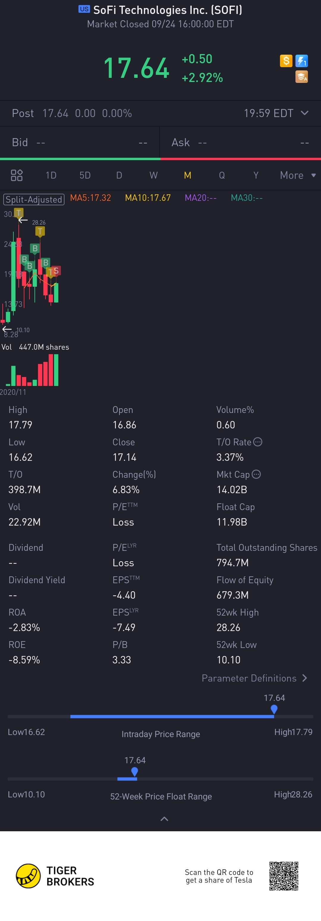
Task: Tap the stacked coins badge icon
Action: [x=302, y=77]
